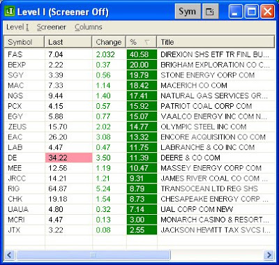Toggle sort arrow in the % column header
279x265 pixels.
tap(146, 42)
